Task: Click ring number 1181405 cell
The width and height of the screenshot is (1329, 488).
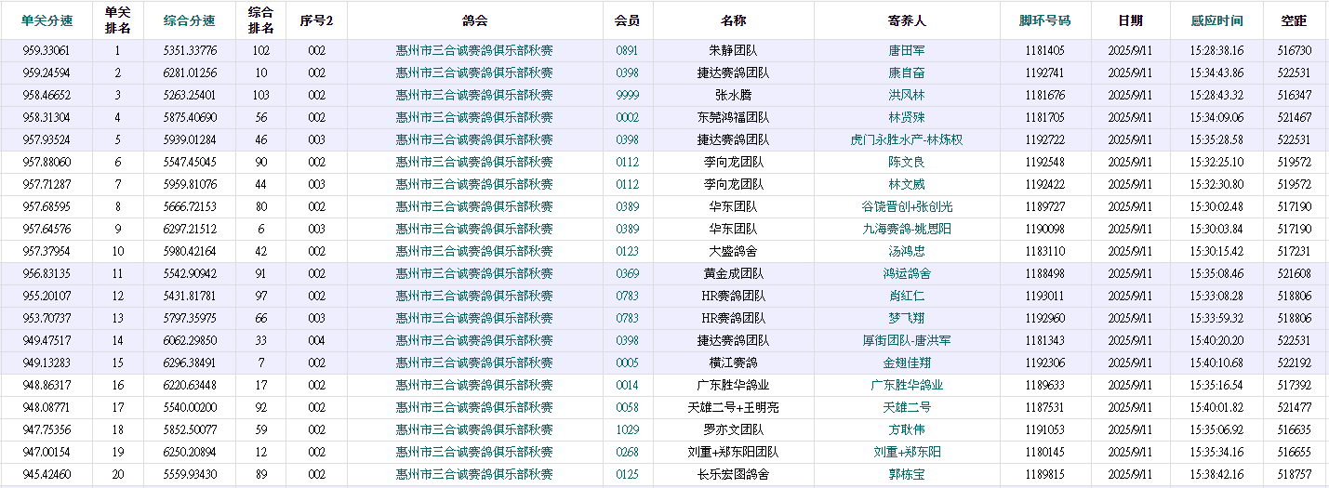Action: pos(1044,50)
